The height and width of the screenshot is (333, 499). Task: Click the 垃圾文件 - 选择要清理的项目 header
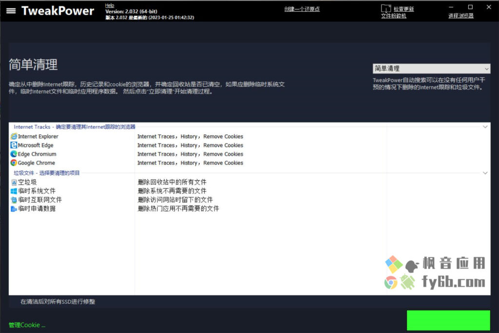[x=46, y=173]
